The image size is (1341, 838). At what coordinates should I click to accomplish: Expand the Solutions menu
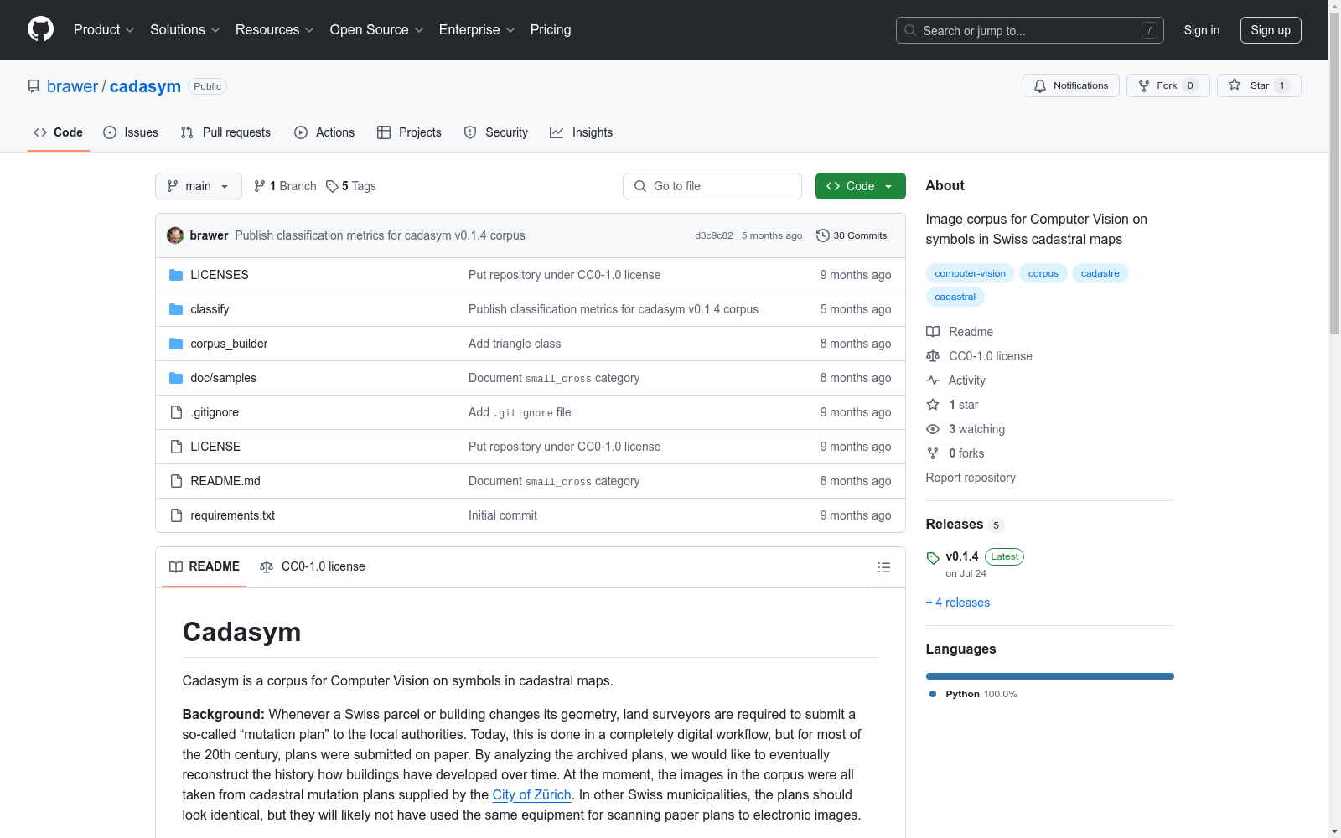[185, 29]
